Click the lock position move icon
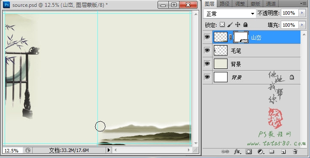This screenshot has width=310, height=158. tap(237, 25)
